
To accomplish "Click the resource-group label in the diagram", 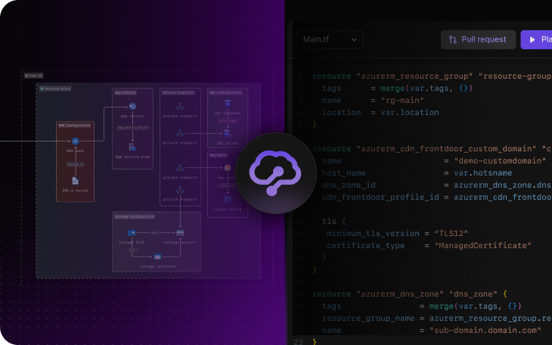I will tap(55, 89).
